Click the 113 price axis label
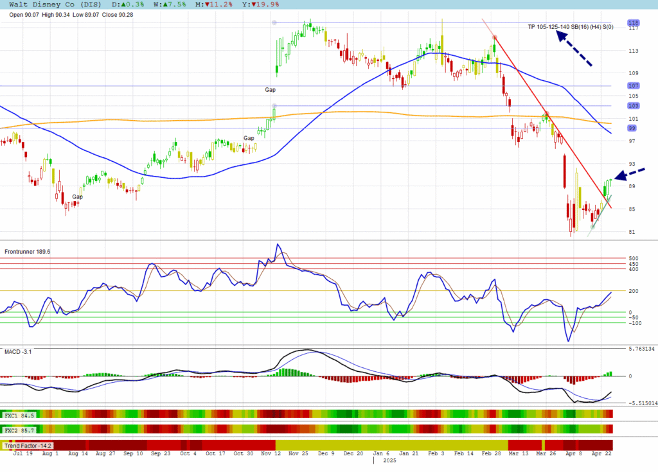Screen dimensions: 658x472 click(633, 51)
